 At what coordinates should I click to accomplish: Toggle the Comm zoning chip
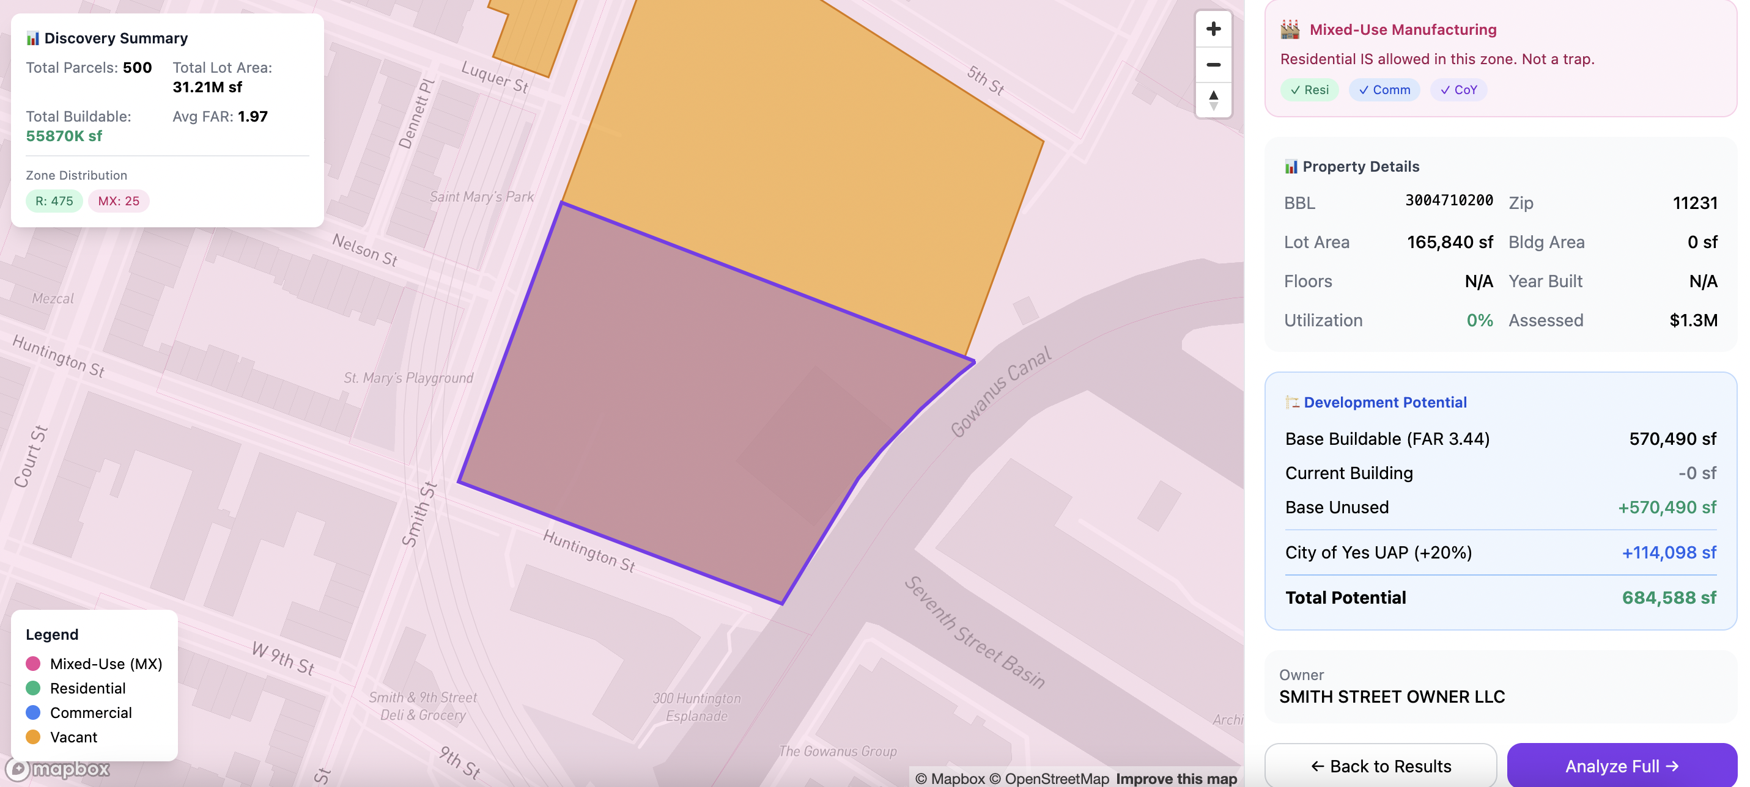point(1384,90)
